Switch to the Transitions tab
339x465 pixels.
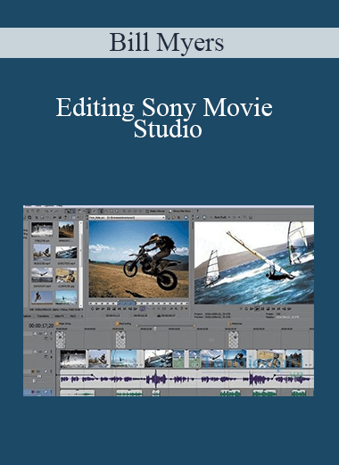tap(43, 316)
